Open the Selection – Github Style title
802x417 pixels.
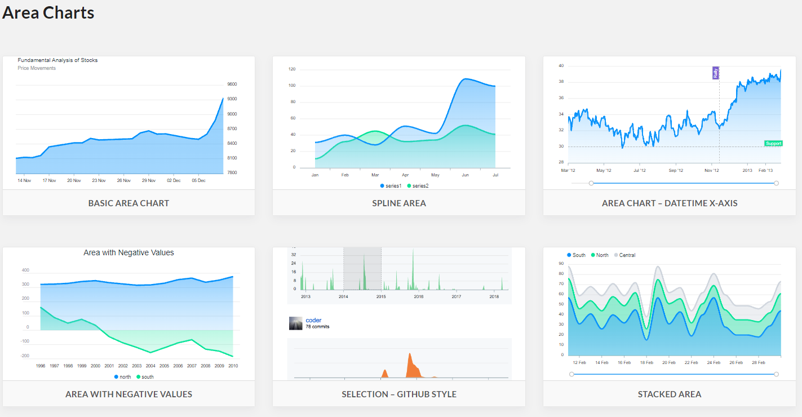click(399, 394)
